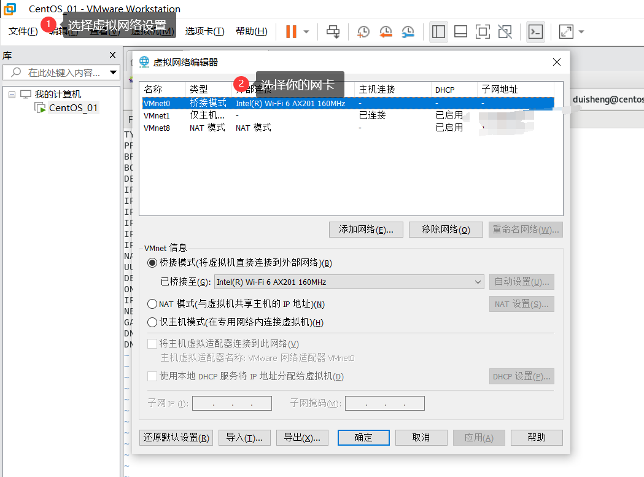Screen dimensions: 644x477
Task: Click the Virtual Network Editor globe icon
Action: pyautogui.click(x=144, y=61)
